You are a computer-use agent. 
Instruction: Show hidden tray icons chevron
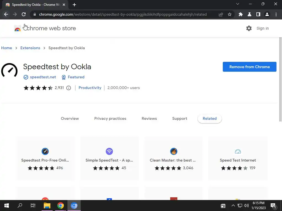[233, 206]
